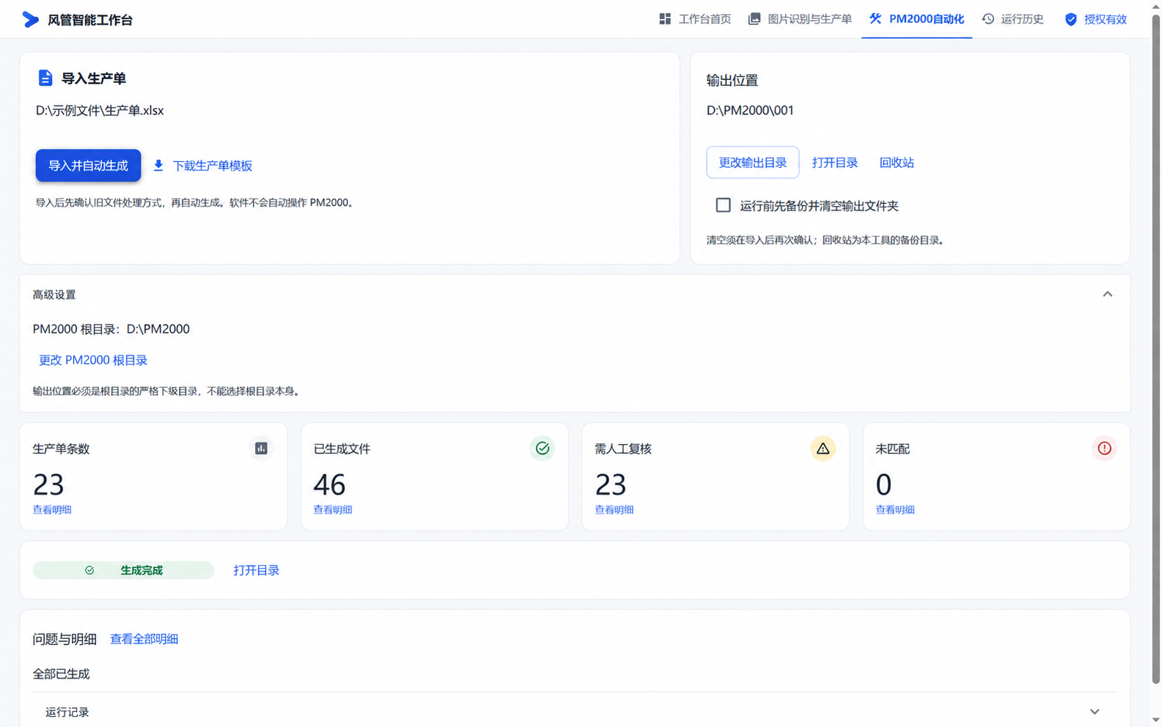Click 查看明细 under 未匹配
Image resolution: width=1162 pixels, height=727 pixels.
click(895, 509)
